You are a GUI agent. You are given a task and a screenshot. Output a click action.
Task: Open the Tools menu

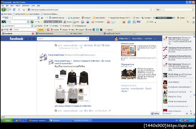33,6
